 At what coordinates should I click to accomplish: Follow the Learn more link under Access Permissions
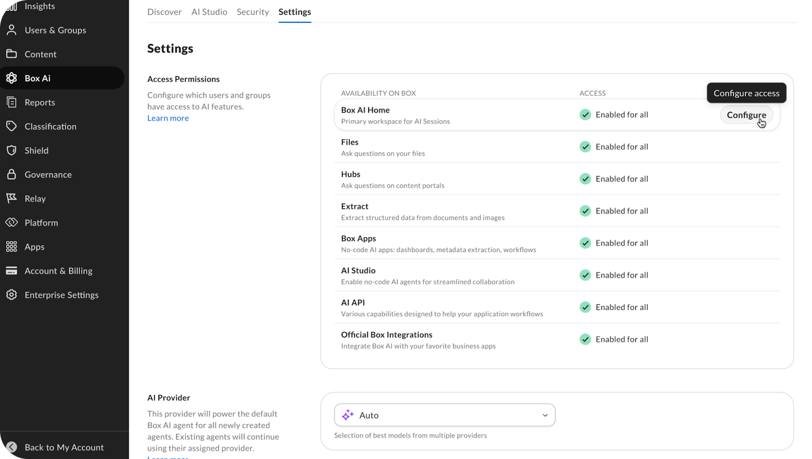(168, 118)
